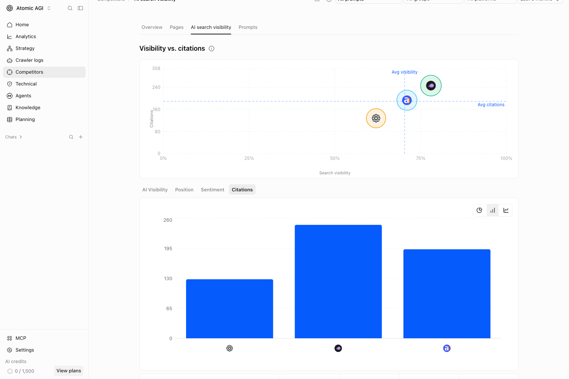This screenshot has height=379, width=569.
Task: Select the AI Visibility metric tab
Action: (x=155, y=190)
